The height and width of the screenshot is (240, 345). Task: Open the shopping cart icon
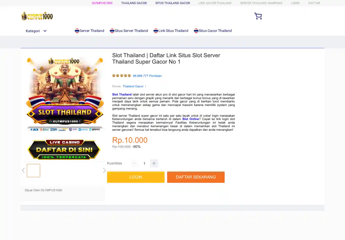tap(258, 16)
